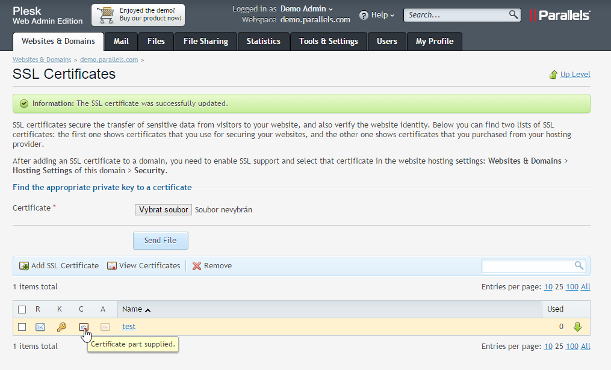Click the Used column header
The height and width of the screenshot is (370, 611).
(x=555, y=309)
